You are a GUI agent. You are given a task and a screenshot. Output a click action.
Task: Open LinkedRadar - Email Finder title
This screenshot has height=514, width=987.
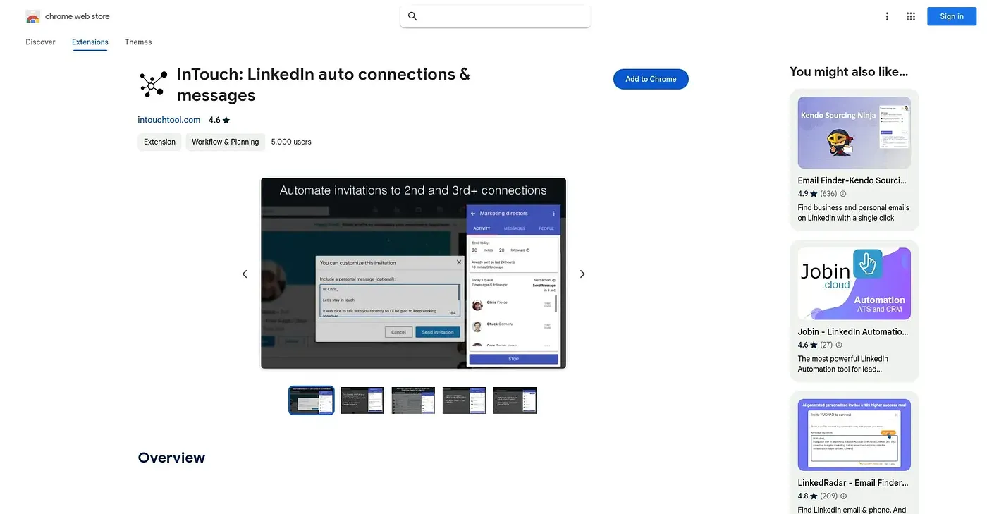point(853,483)
